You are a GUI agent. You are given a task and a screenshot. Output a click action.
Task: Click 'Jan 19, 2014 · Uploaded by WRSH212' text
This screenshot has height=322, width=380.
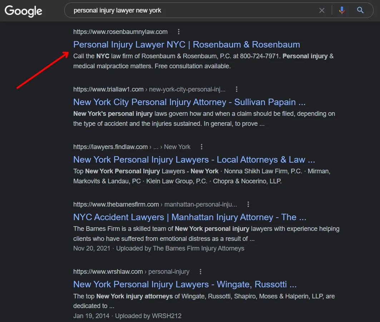point(127,316)
